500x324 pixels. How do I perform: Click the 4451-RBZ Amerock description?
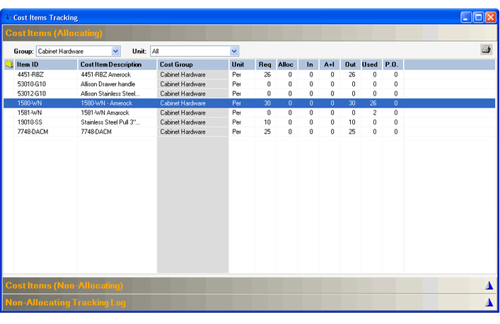(105, 74)
